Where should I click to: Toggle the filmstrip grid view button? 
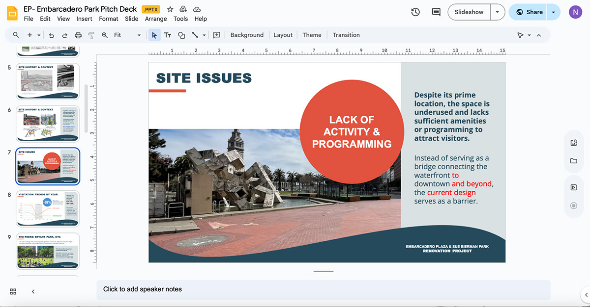coord(13,291)
